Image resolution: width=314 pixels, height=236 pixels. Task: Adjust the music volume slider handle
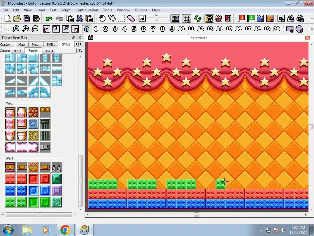(x=156, y=18)
